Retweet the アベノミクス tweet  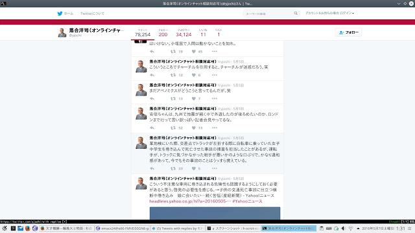click(x=173, y=98)
